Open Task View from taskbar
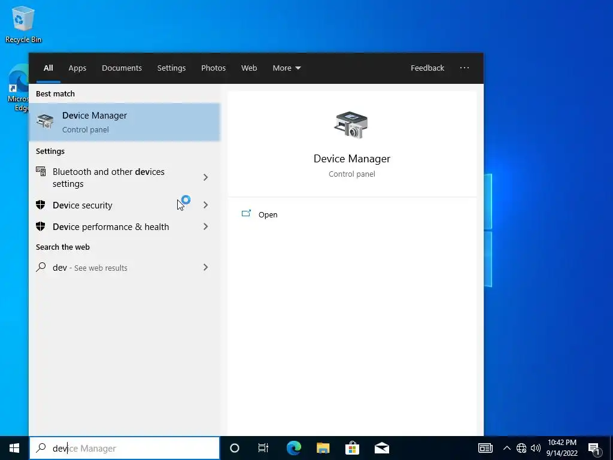The height and width of the screenshot is (460, 613). coord(263,448)
